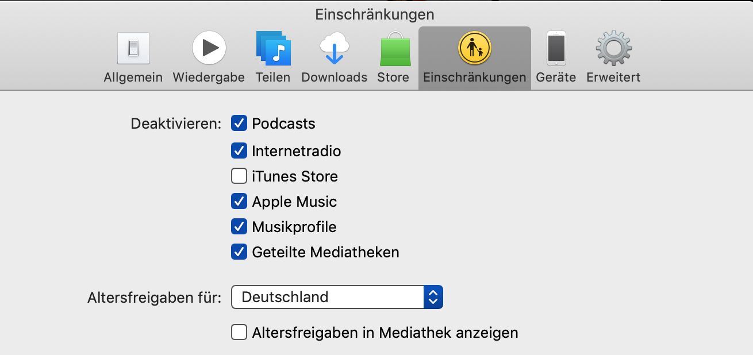The height and width of the screenshot is (355, 753).
Task: Open the Downloads cloud arrow icon
Action: [x=334, y=48]
